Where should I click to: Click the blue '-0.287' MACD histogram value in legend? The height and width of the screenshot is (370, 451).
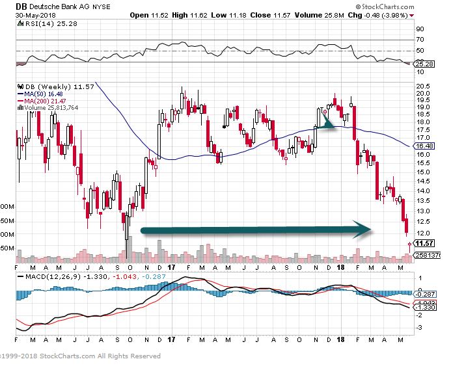click(154, 277)
